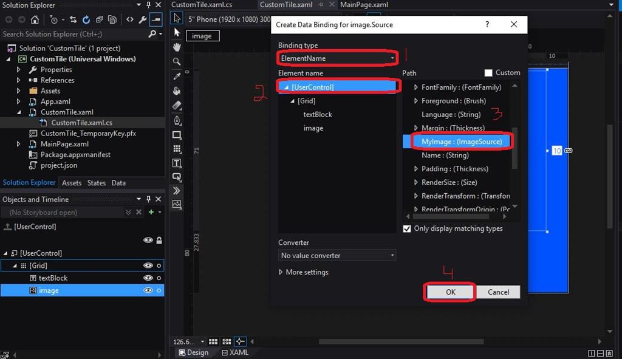Switch to the States panel tab
Image resolution: width=622 pixels, height=359 pixels.
tap(97, 183)
